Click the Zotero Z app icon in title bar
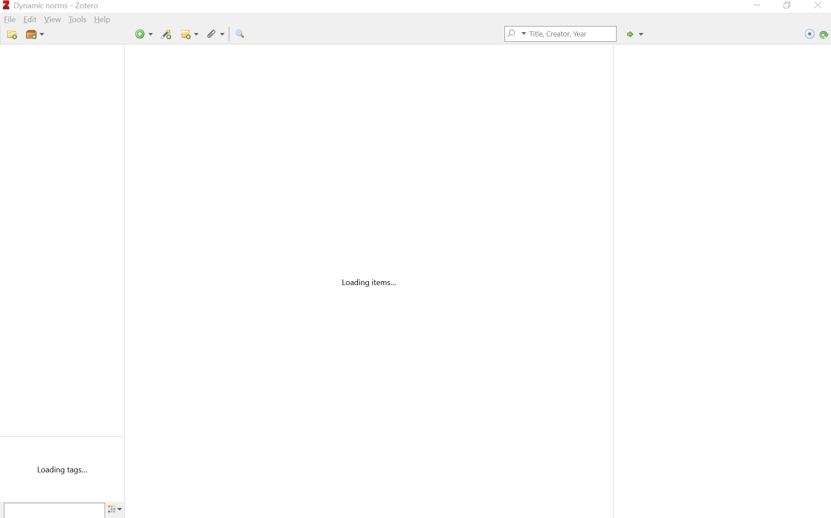 [x=6, y=5]
